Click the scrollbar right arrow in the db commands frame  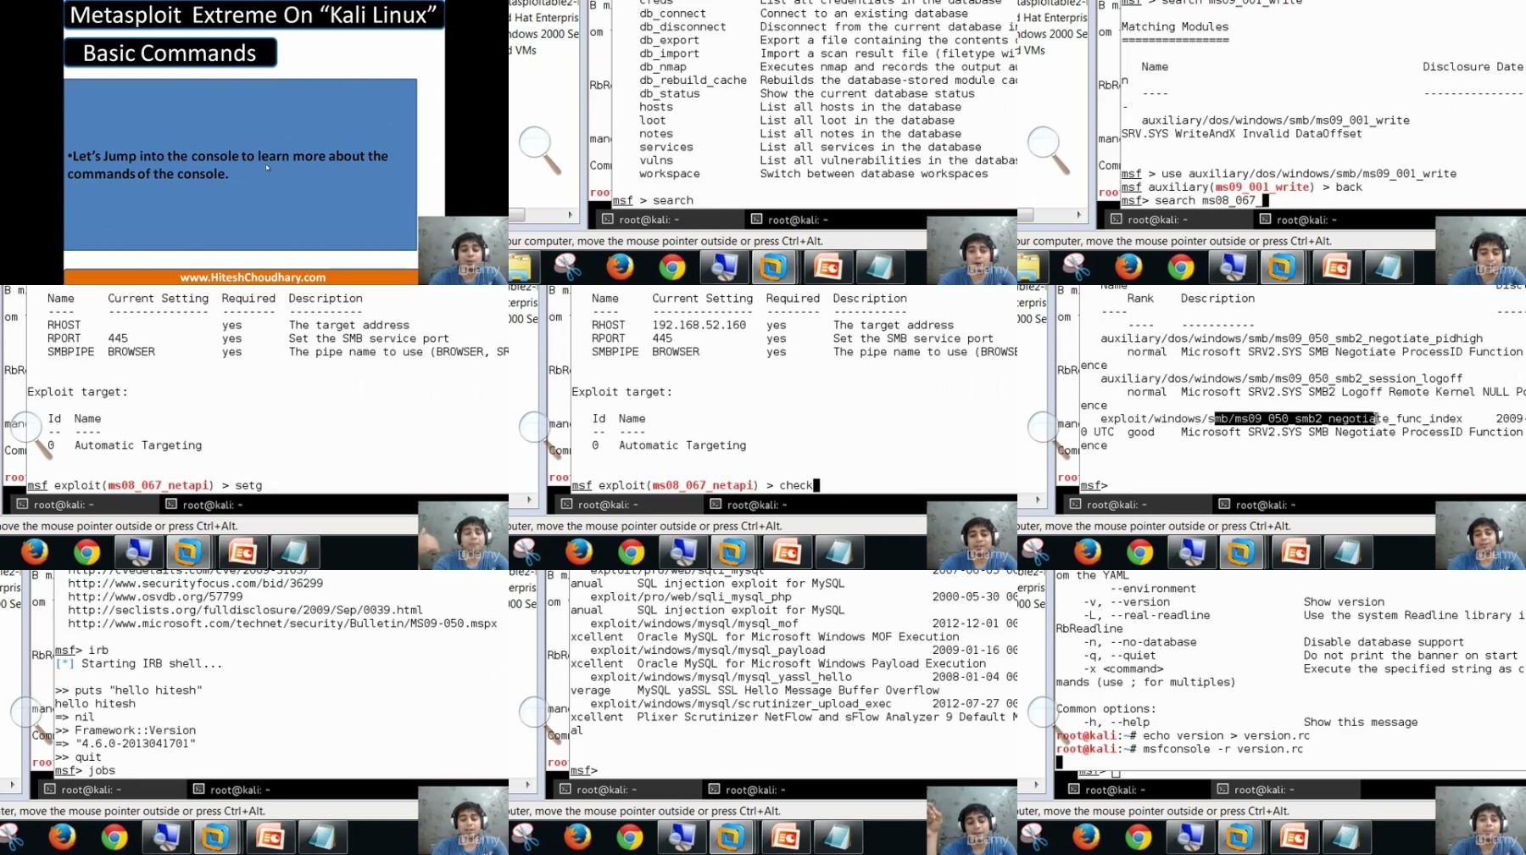click(571, 215)
